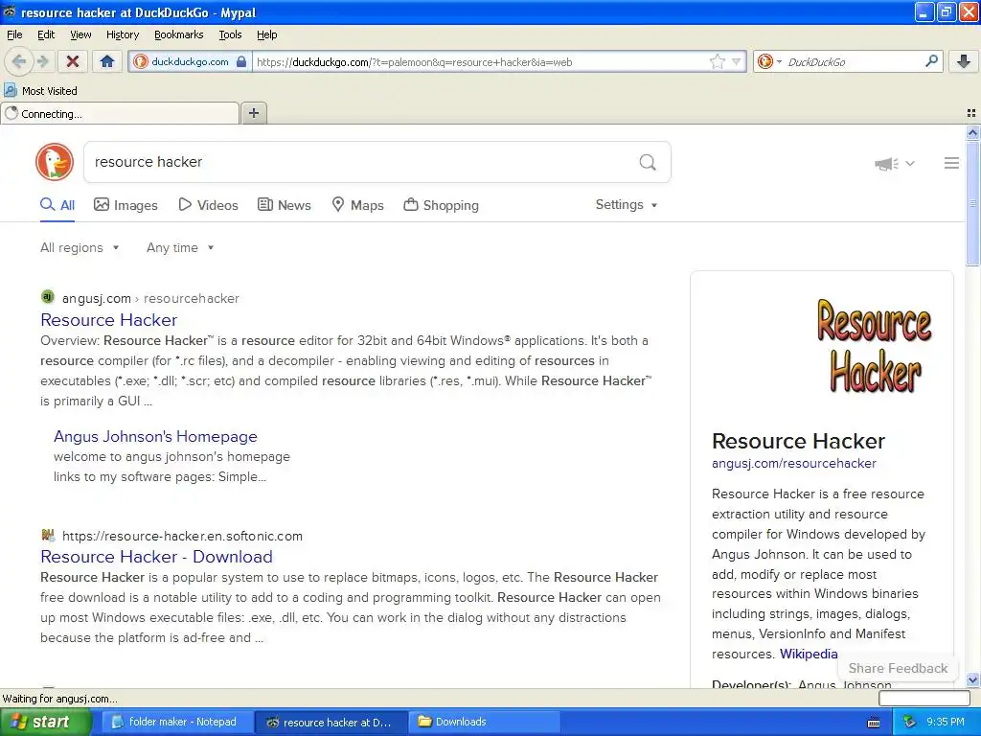Click the padlock site security icon

click(241, 61)
